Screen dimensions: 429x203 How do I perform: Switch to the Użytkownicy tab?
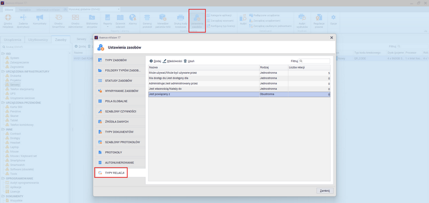point(38,40)
